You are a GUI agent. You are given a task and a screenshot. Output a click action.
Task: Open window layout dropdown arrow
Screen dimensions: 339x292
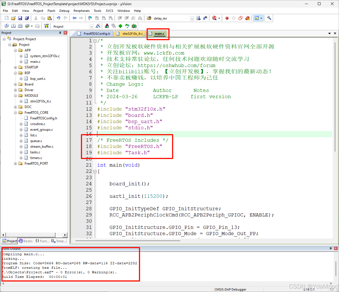click(x=261, y=18)
